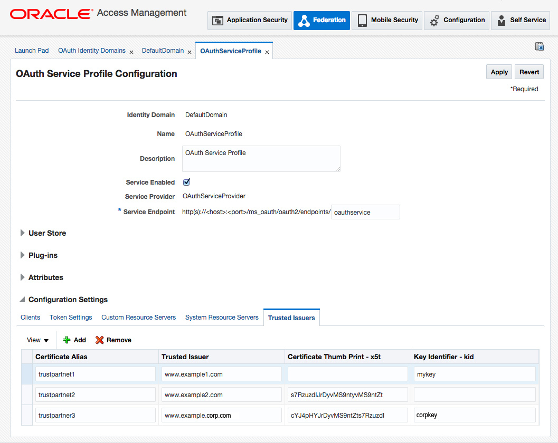Screen dimensions: 558x443
Task: Click the Oracle logo
Action: (51, 14)
